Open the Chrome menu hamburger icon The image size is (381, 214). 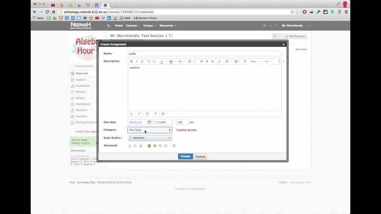346,12
